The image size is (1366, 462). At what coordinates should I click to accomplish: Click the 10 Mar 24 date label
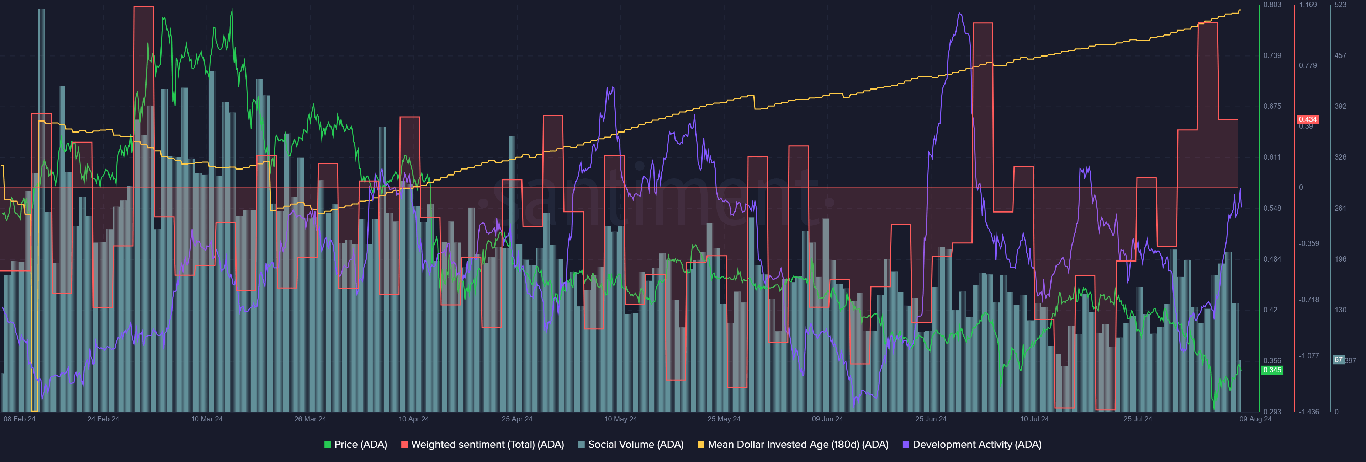[x=207, y=419]
